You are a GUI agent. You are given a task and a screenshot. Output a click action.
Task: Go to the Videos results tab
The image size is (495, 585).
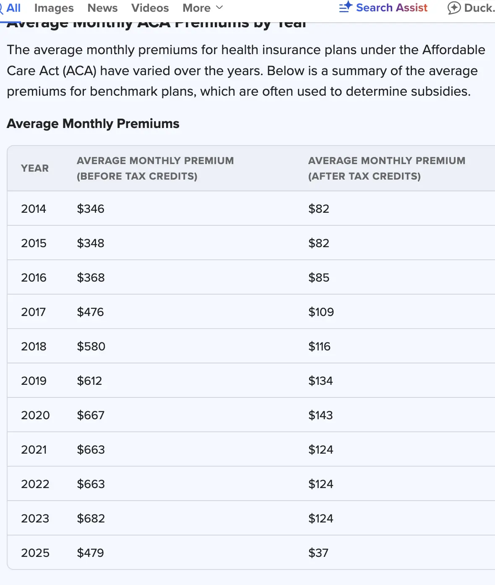coord(150,8)
